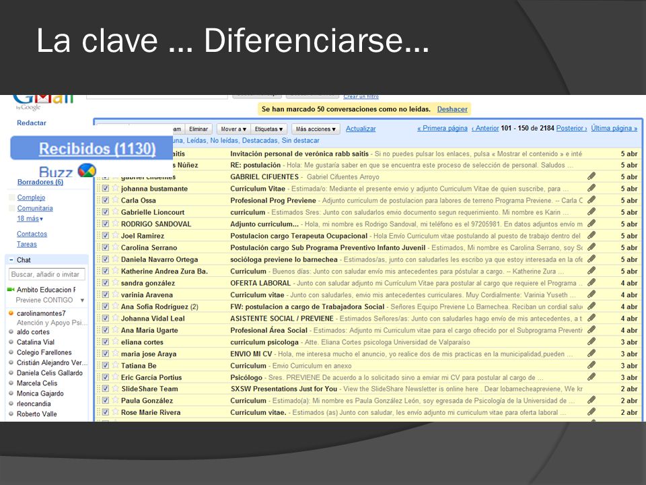Click Redactar to compose a message
The width and height of the screenshot is (646, 485).
(32, 123)
